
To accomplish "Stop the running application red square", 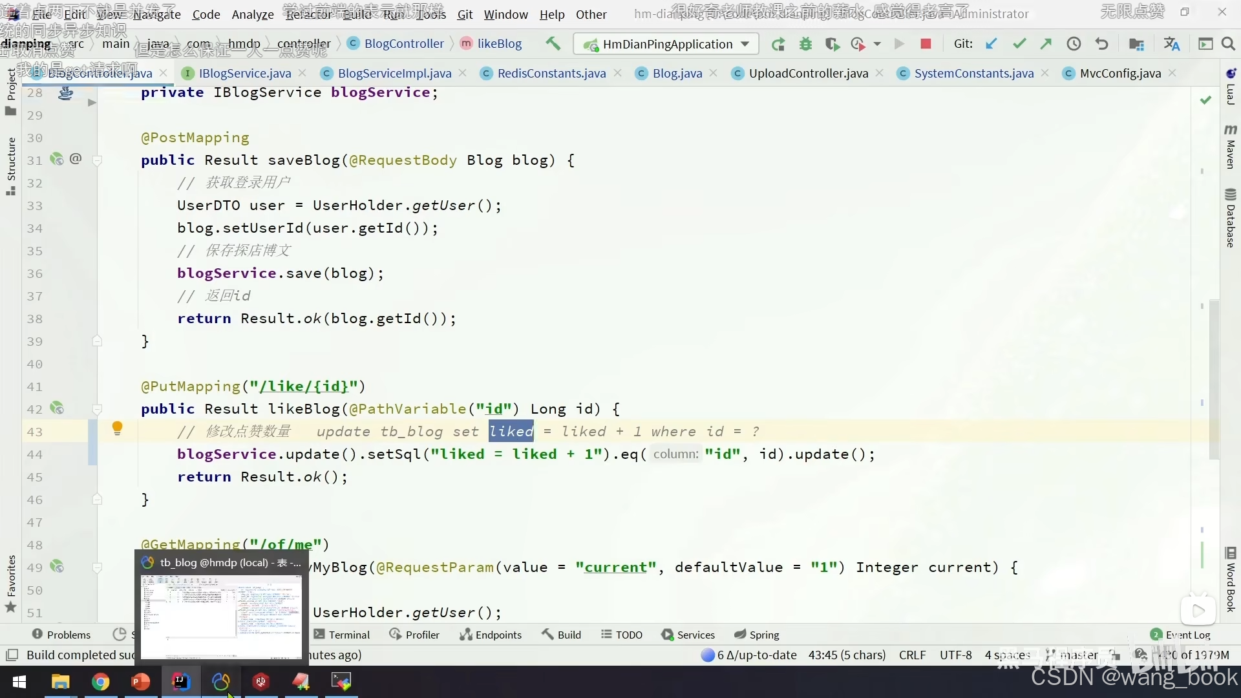I will click(926, 44).
